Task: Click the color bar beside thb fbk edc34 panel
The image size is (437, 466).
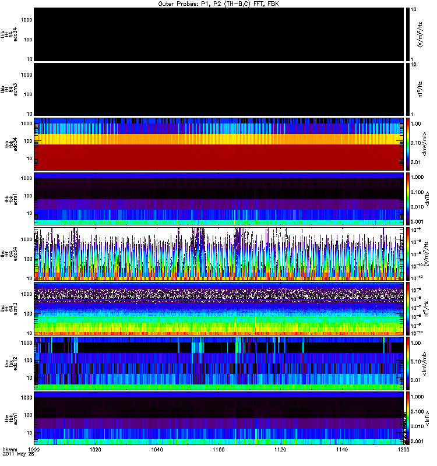Action: click(x=408, y=143)
